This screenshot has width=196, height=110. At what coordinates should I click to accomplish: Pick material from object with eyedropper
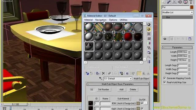click(101, 79)
